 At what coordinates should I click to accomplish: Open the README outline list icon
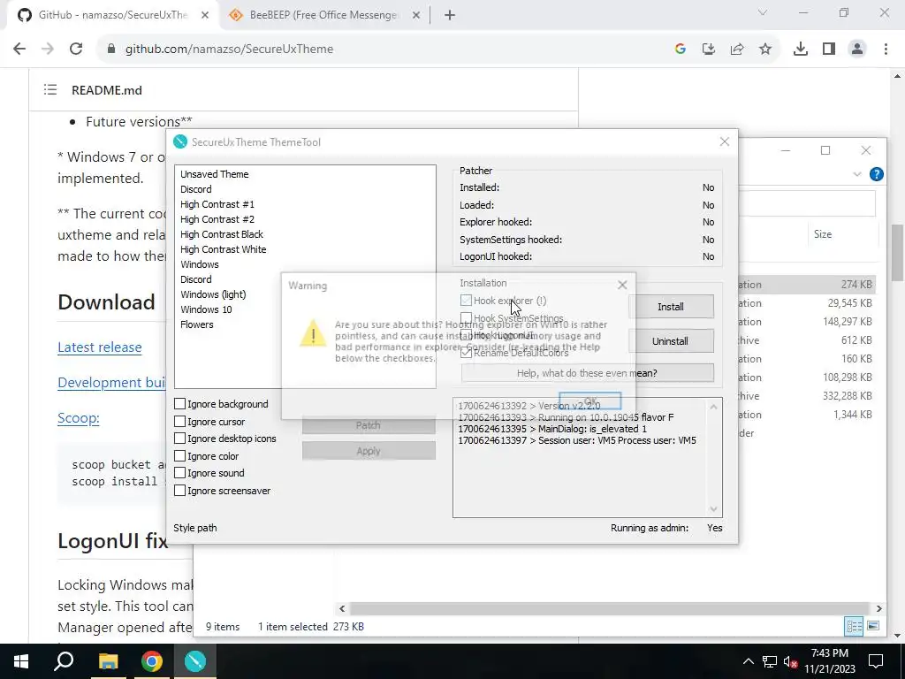(50, 89)
